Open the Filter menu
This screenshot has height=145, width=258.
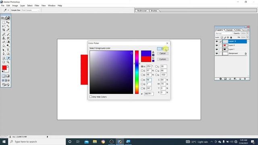pyautogui.click(x=37, y=6)
